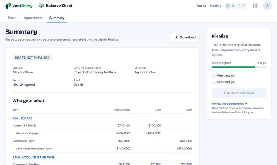Select participant avatar P in header
This screenshot has width=277, height=165.
(x=238, y=6)
